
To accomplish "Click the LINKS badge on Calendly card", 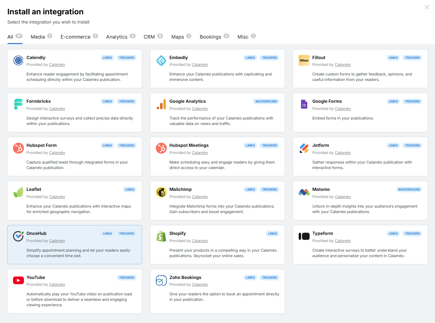I will click(107, 58).
